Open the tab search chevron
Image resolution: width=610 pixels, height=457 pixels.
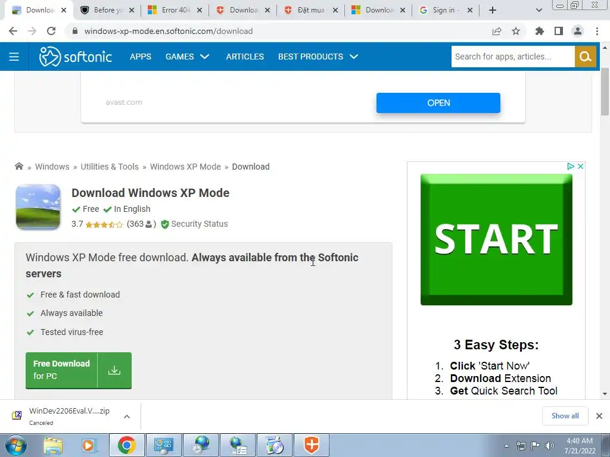[x=539, y=10]
